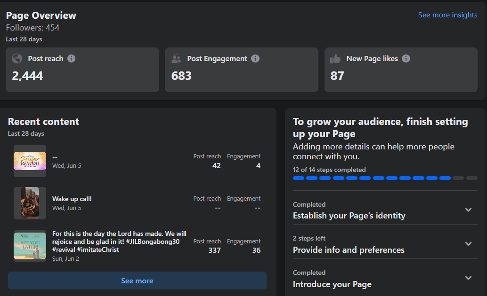Select the New Page likes 87 metric card

(401, 70)
